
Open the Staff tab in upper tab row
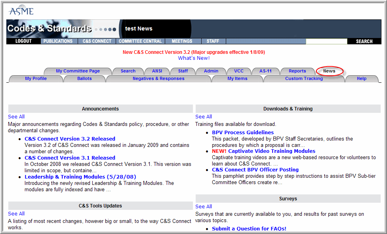[x=183, y=71]
